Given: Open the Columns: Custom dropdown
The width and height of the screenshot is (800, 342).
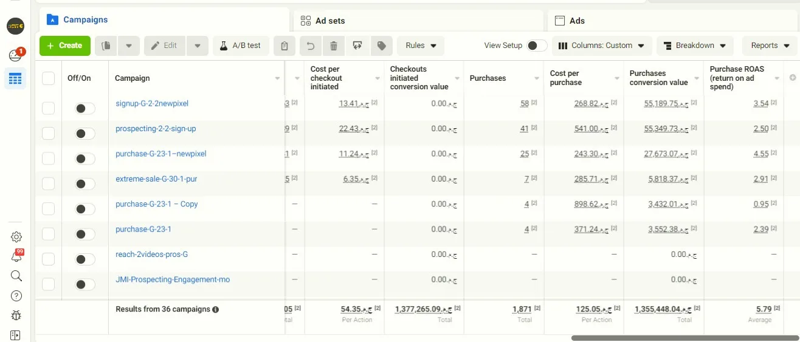Looking at the screenshot, I should (602, 46).
